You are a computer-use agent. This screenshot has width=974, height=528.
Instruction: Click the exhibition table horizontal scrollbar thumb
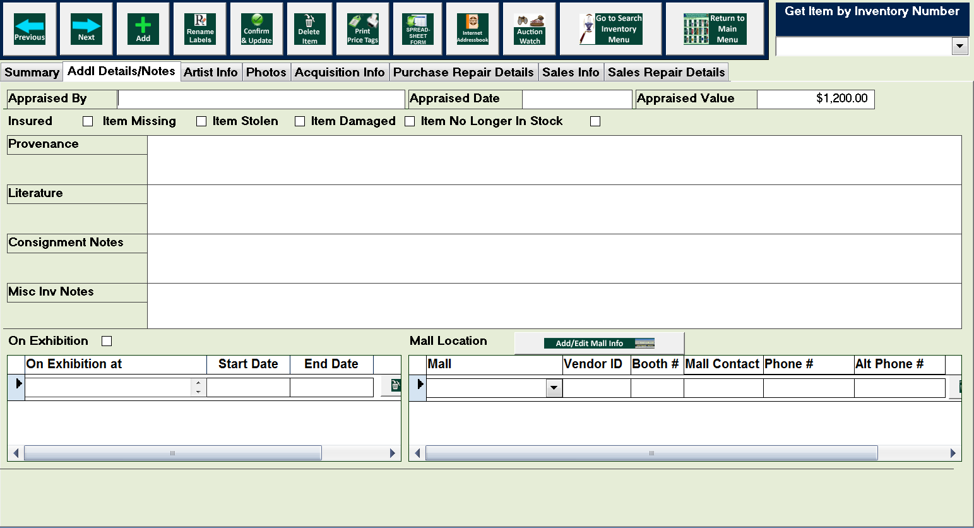click(x=172, y=453)
